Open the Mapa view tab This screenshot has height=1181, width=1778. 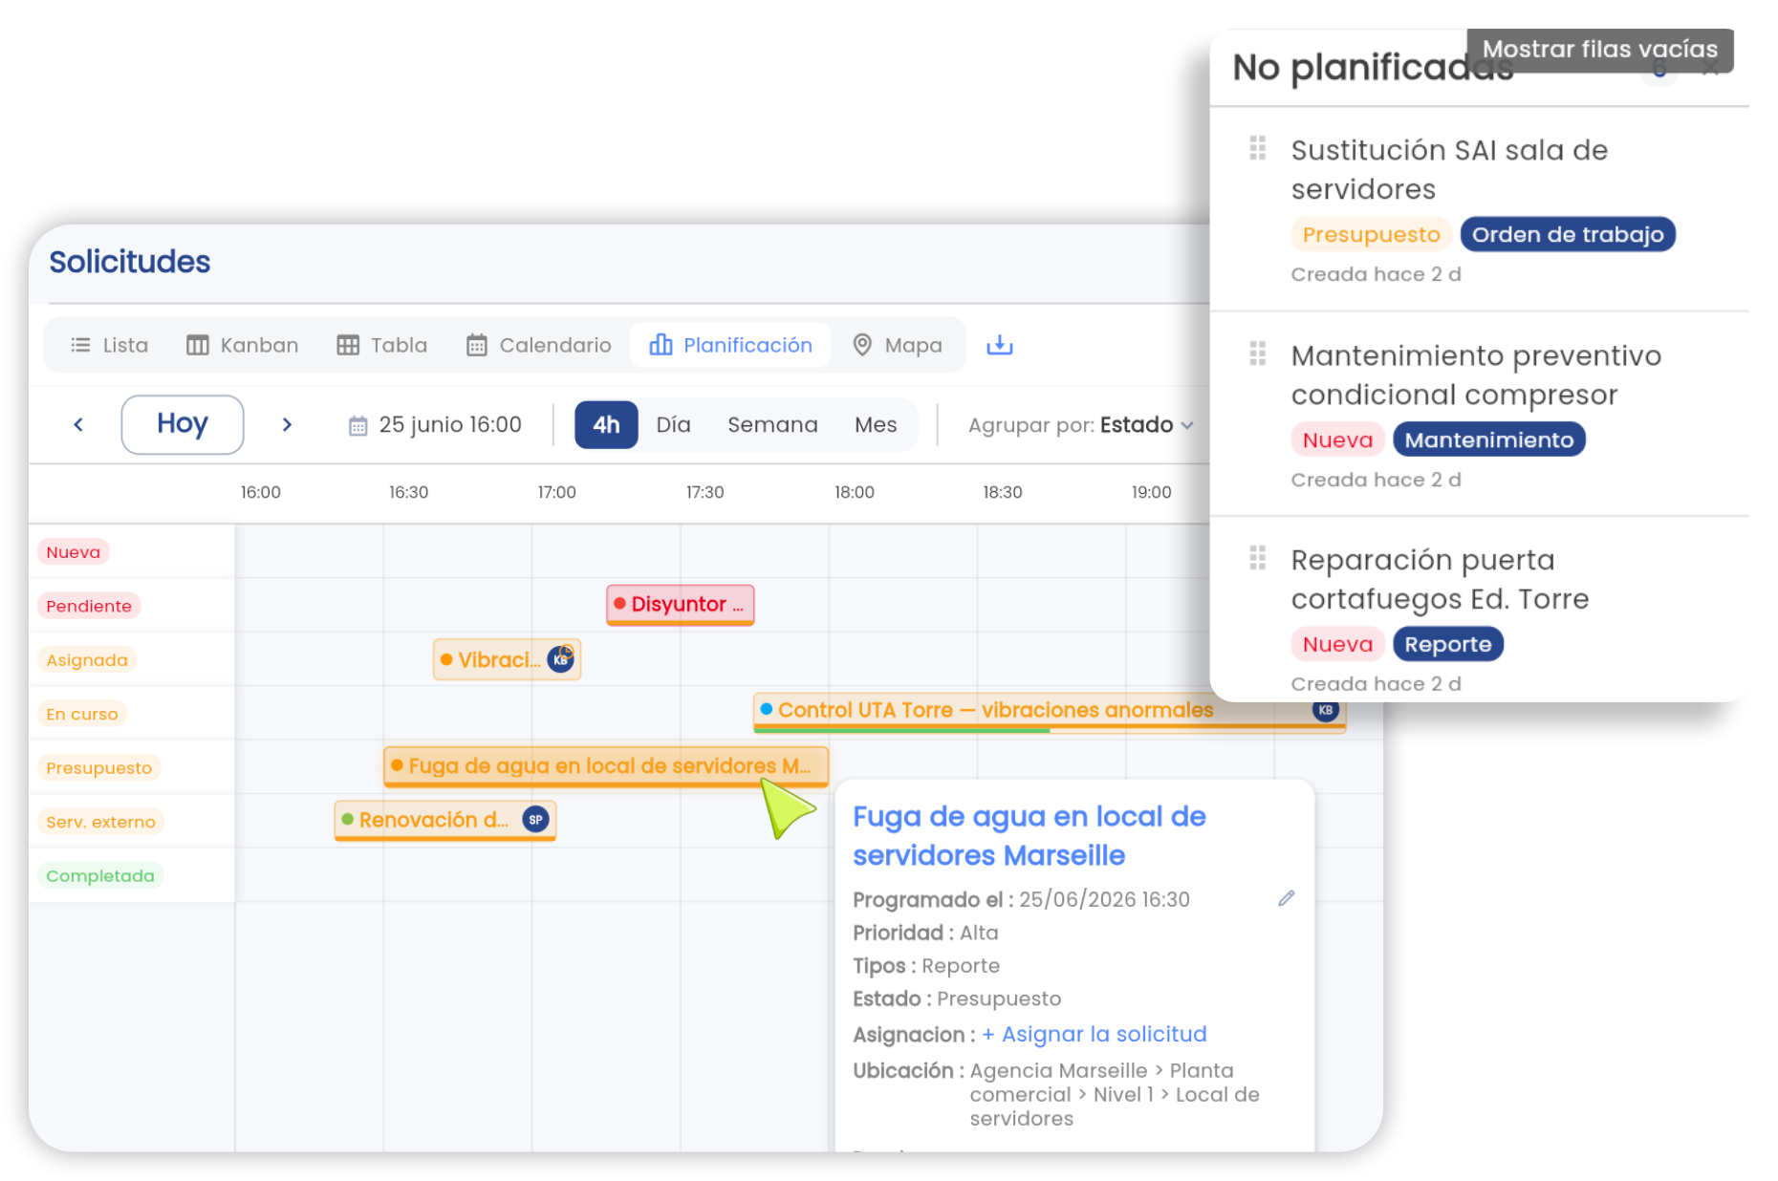pyautogui.click(x=897, y=345)
